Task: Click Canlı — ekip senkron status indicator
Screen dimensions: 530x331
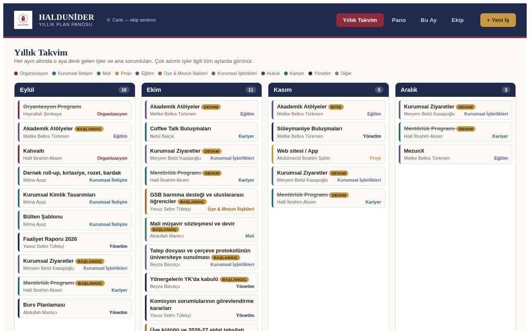Action: click(x=131, y=20)
